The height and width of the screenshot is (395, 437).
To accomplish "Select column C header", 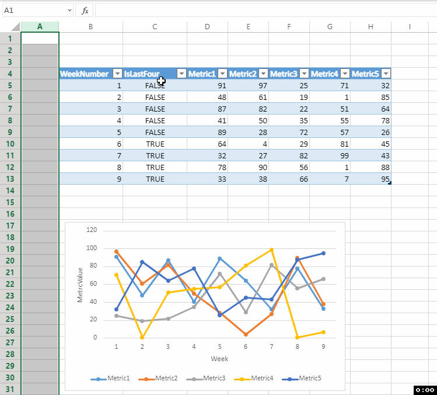I will coord(155,27).
